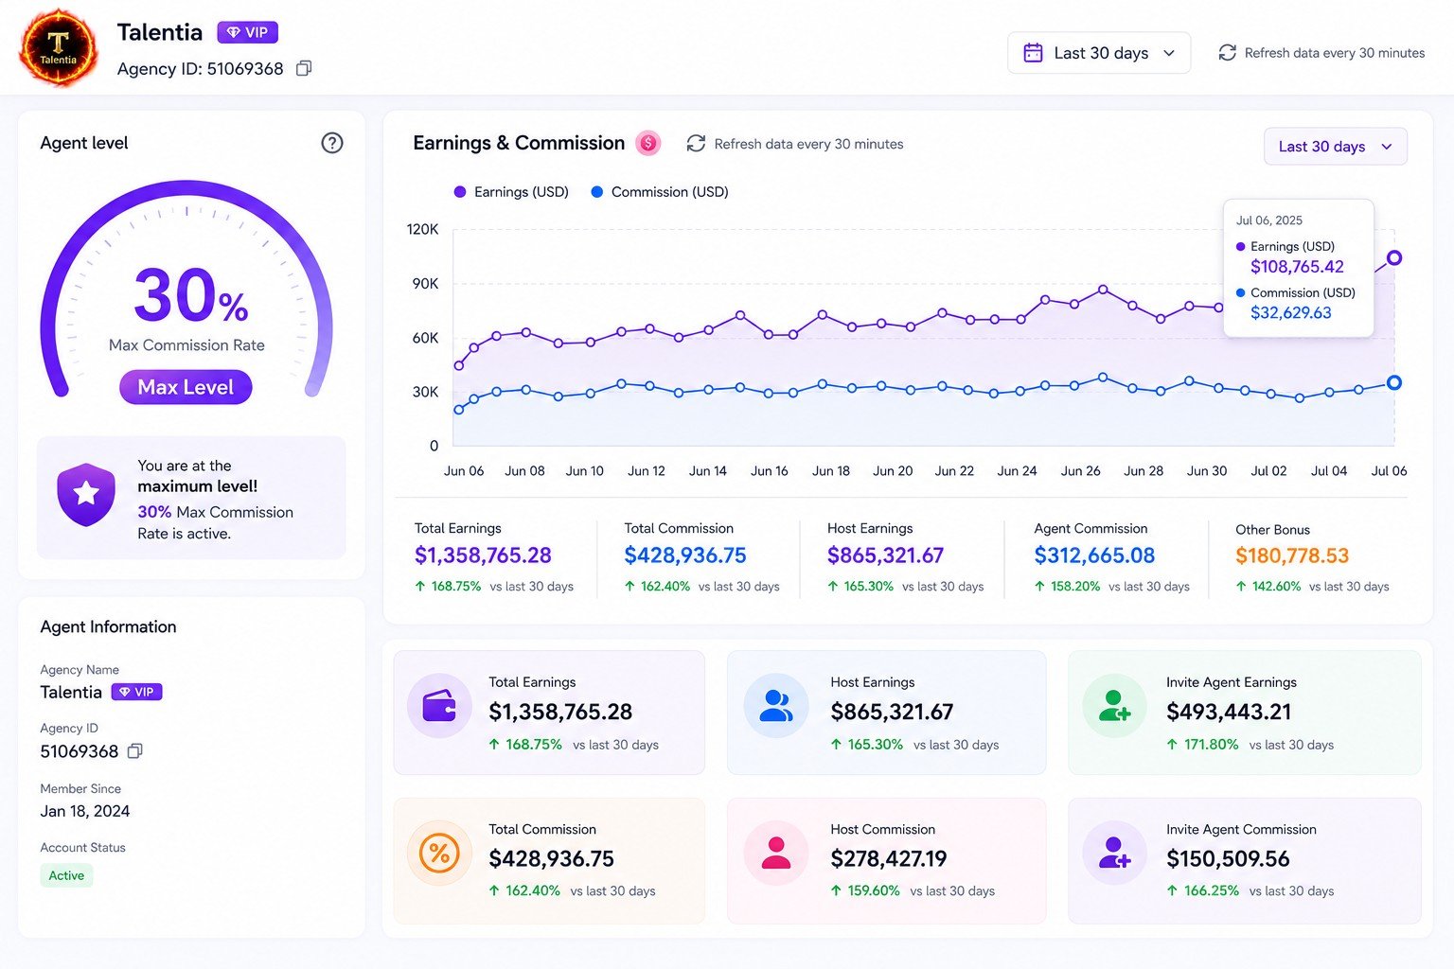
Task: Click the 120K y-axis label
Action: [422, 229]
